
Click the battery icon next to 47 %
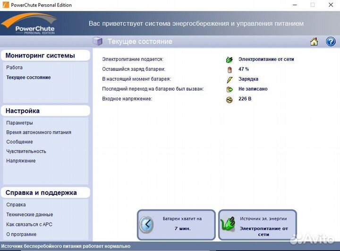pyautogui.click(x=229, y=69)
